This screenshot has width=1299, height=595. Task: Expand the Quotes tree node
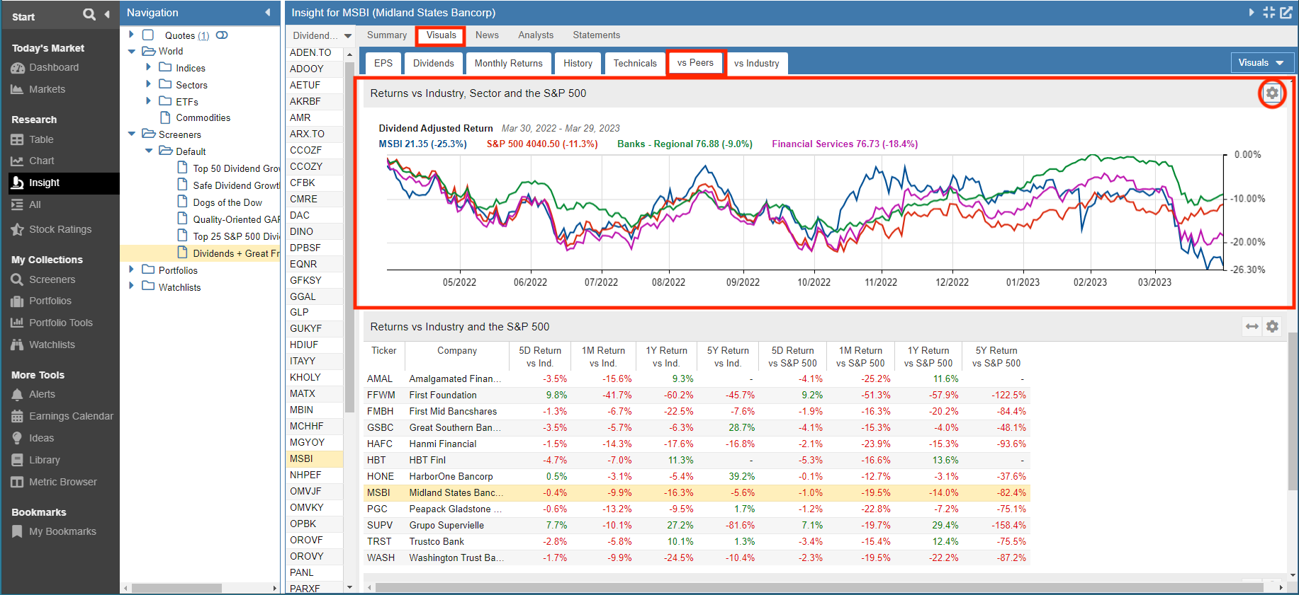pyautogui.click(x=131, y=34)
